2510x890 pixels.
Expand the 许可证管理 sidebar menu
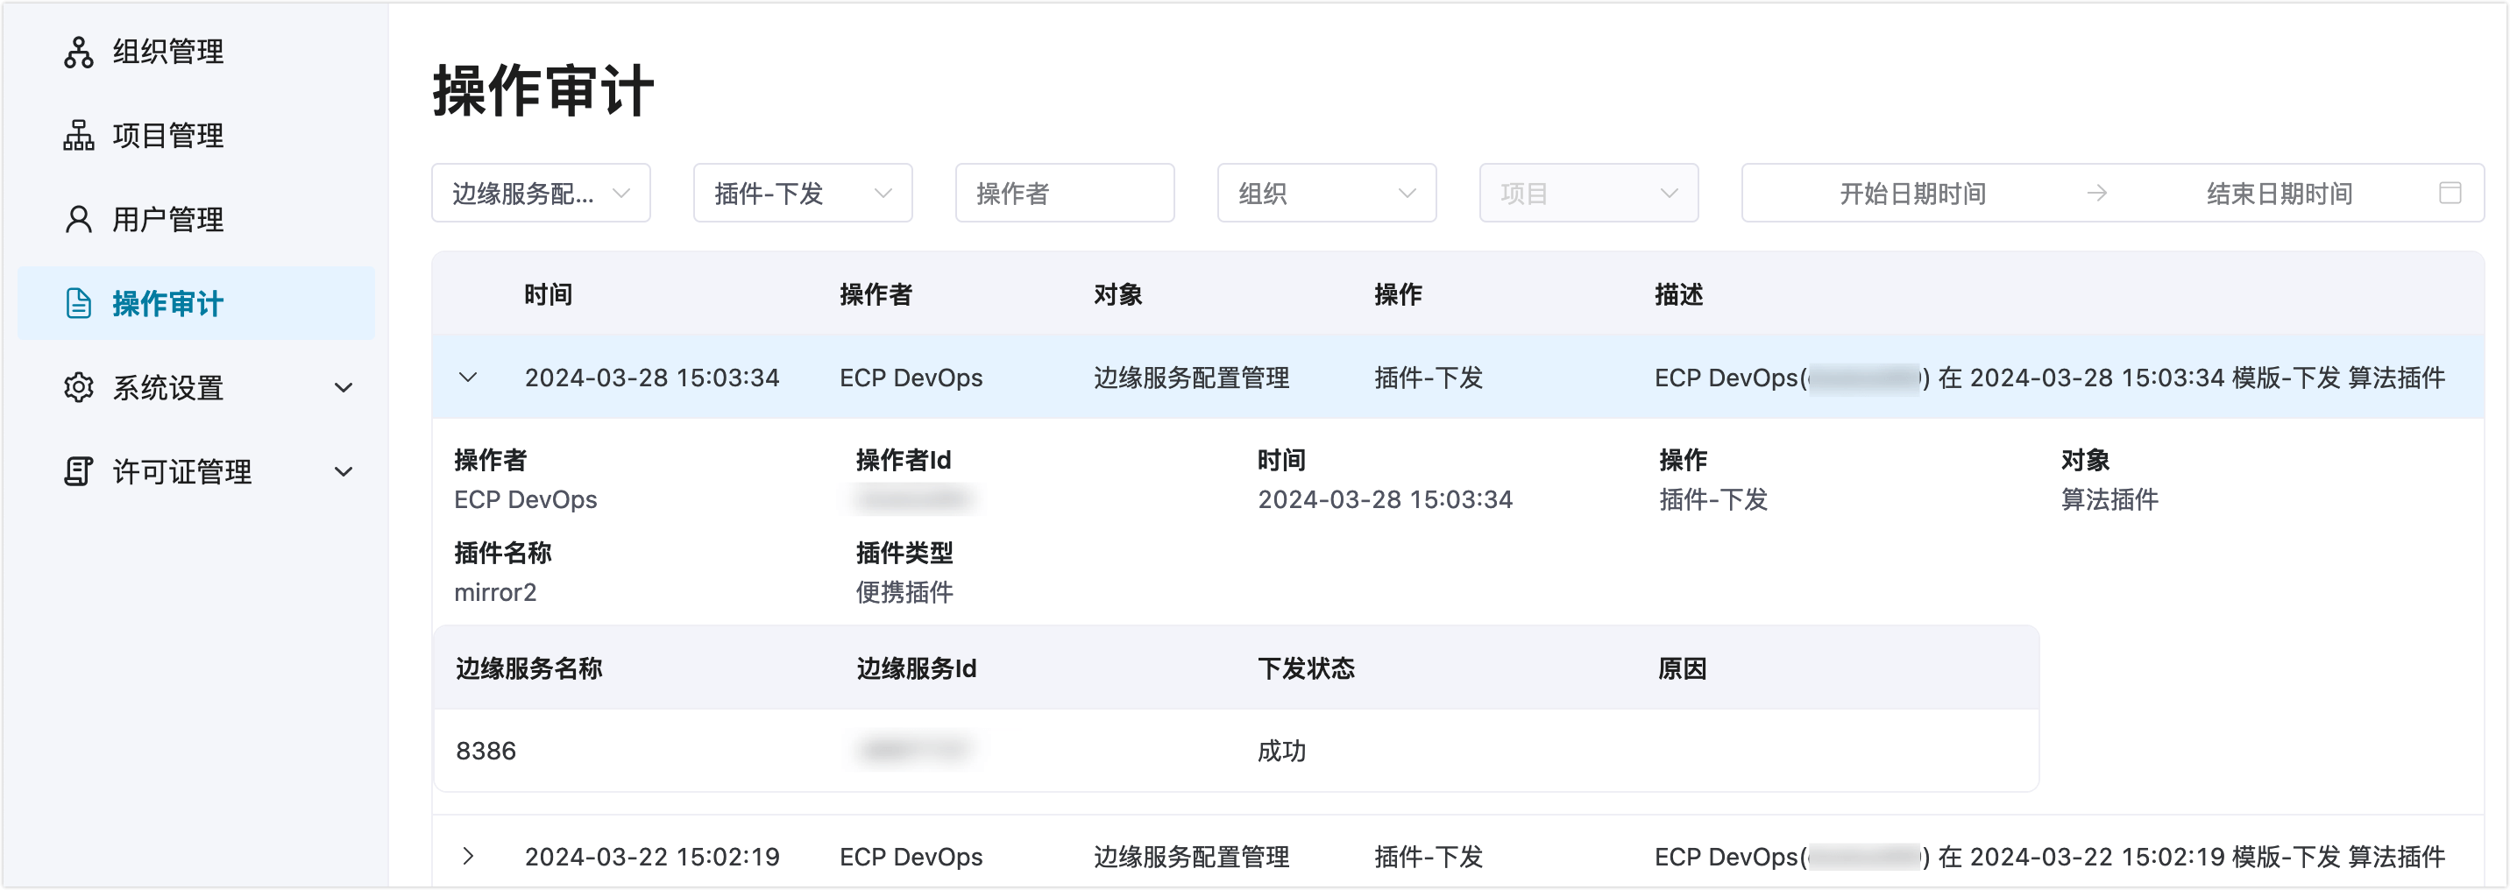(343, 470)
